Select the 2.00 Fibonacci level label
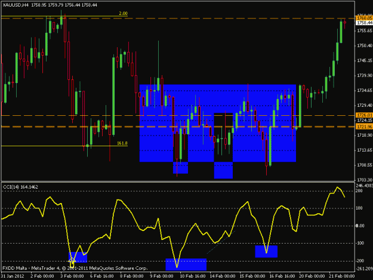 point(123,13)
